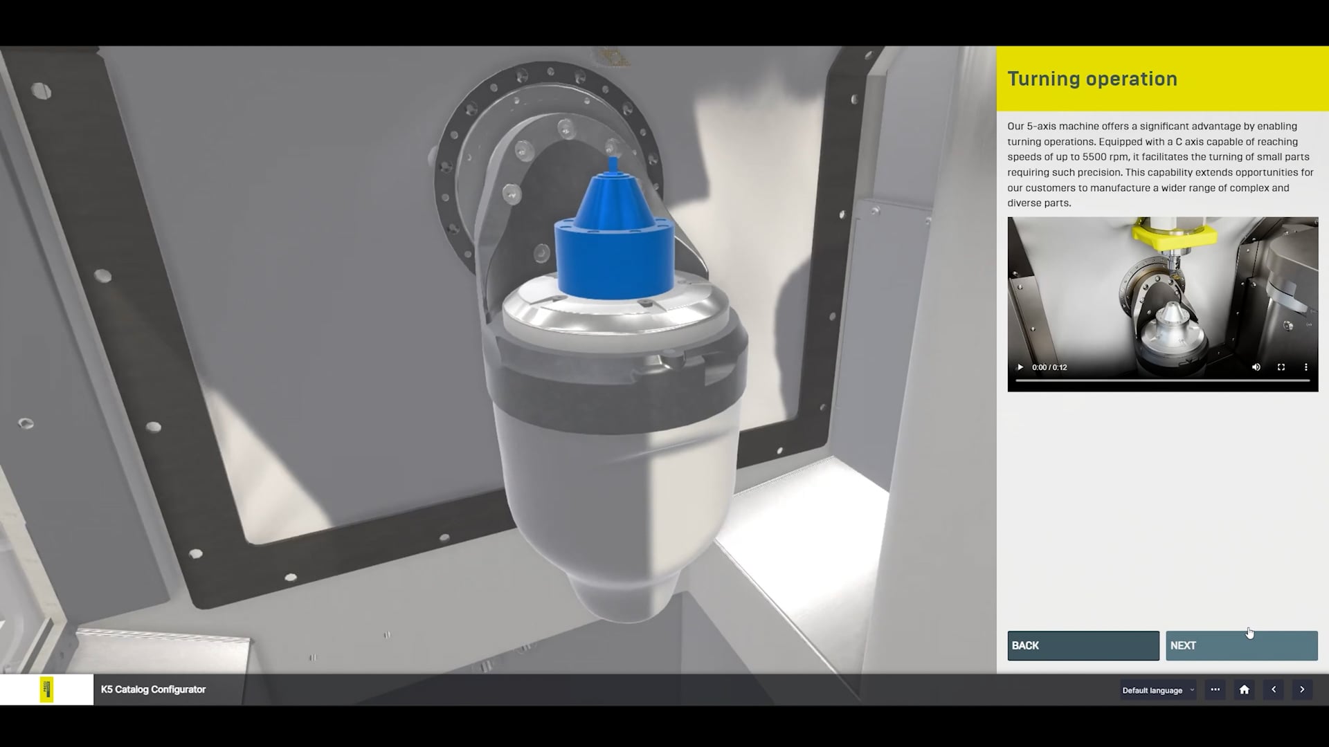Click the play icon on the Turning operation video
This screenshot has height=747, width=1329.
(x=1020, y=367)
